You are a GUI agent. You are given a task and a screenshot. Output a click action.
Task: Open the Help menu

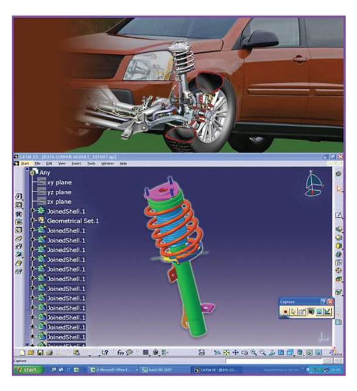click(123, 164)
